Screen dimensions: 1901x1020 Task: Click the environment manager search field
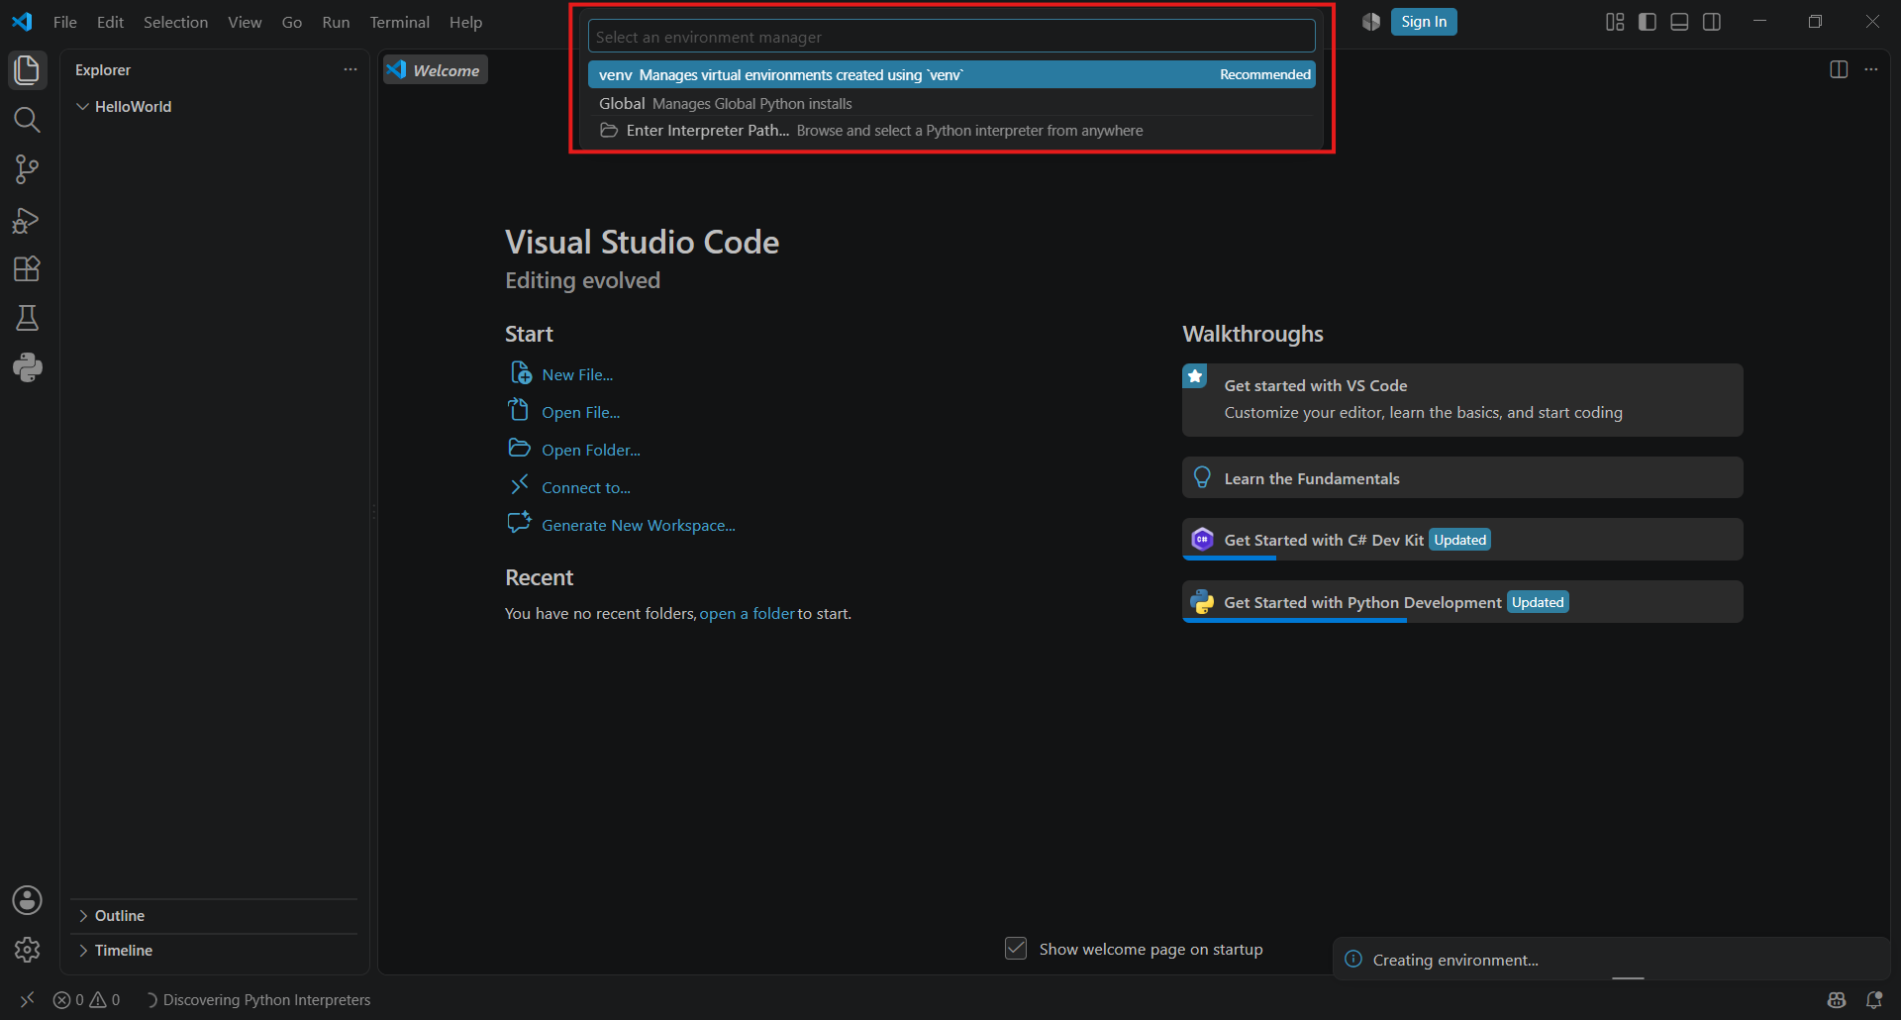pyautogui.click(x=951, y=37)
